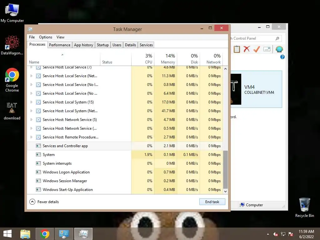The height and width of the screenshot is (240, 320).
Task: Show hidden system tray icons
Action: [x=268, y=234]
